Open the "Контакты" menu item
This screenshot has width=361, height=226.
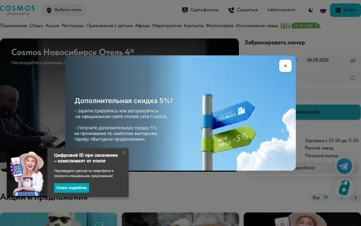click(194, 25)
